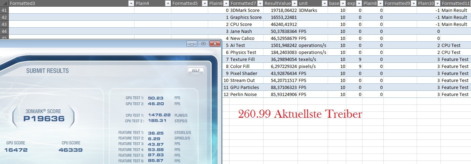Click the value 46240,41912
The image size is (471, 164).
pyautogui.click(x=284, y=25)
